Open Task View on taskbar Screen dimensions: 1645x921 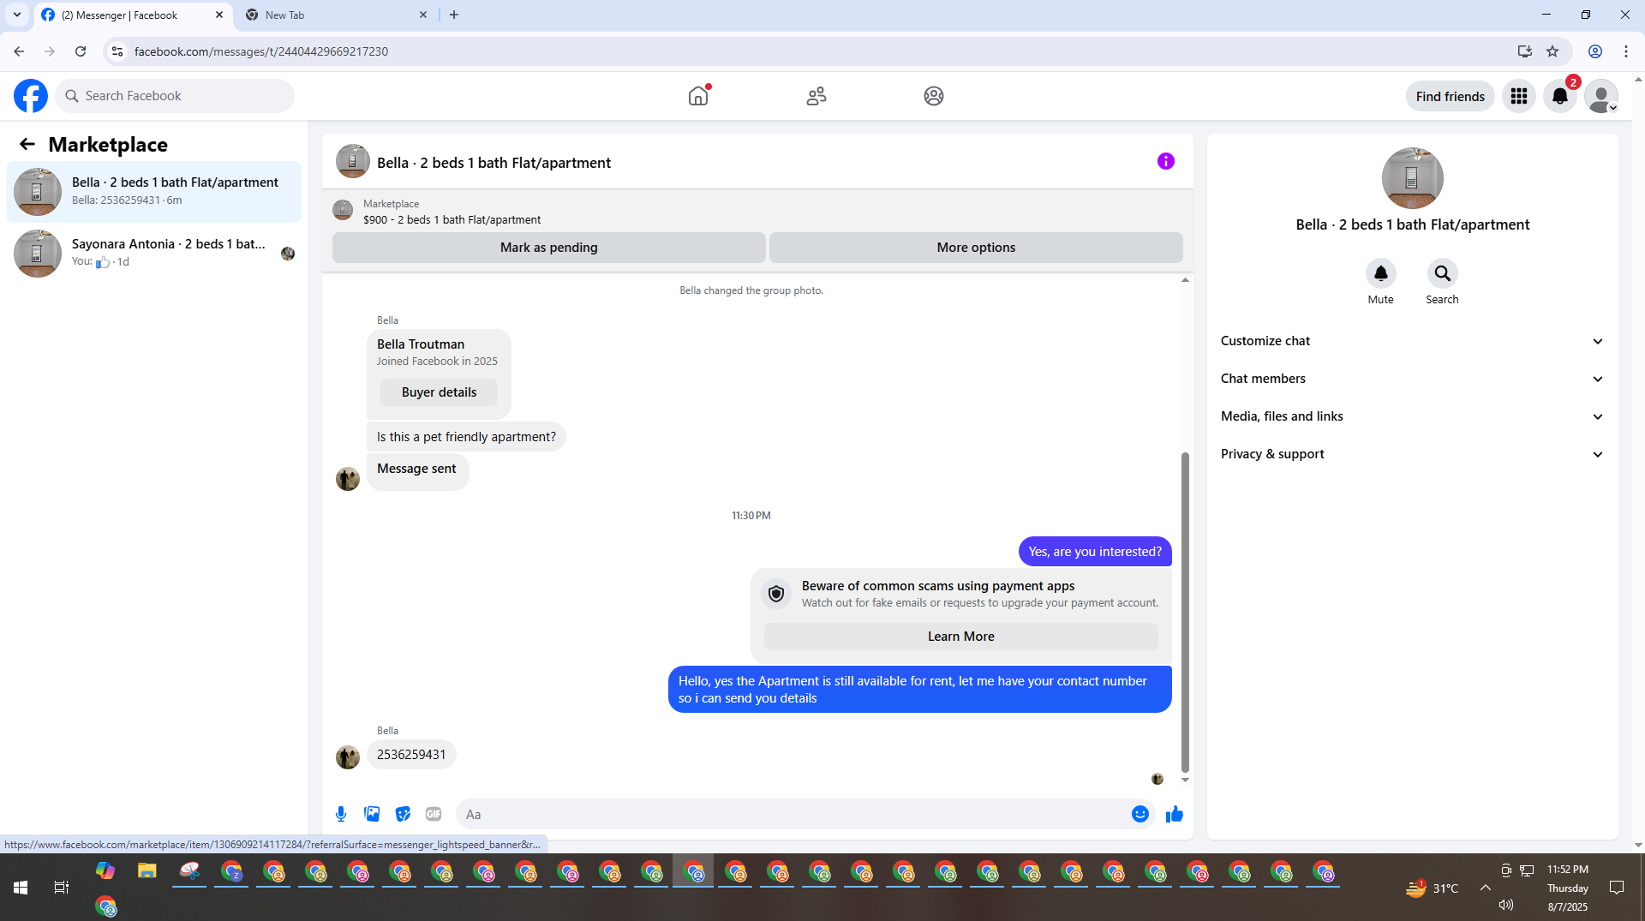[x=62, y=888]
